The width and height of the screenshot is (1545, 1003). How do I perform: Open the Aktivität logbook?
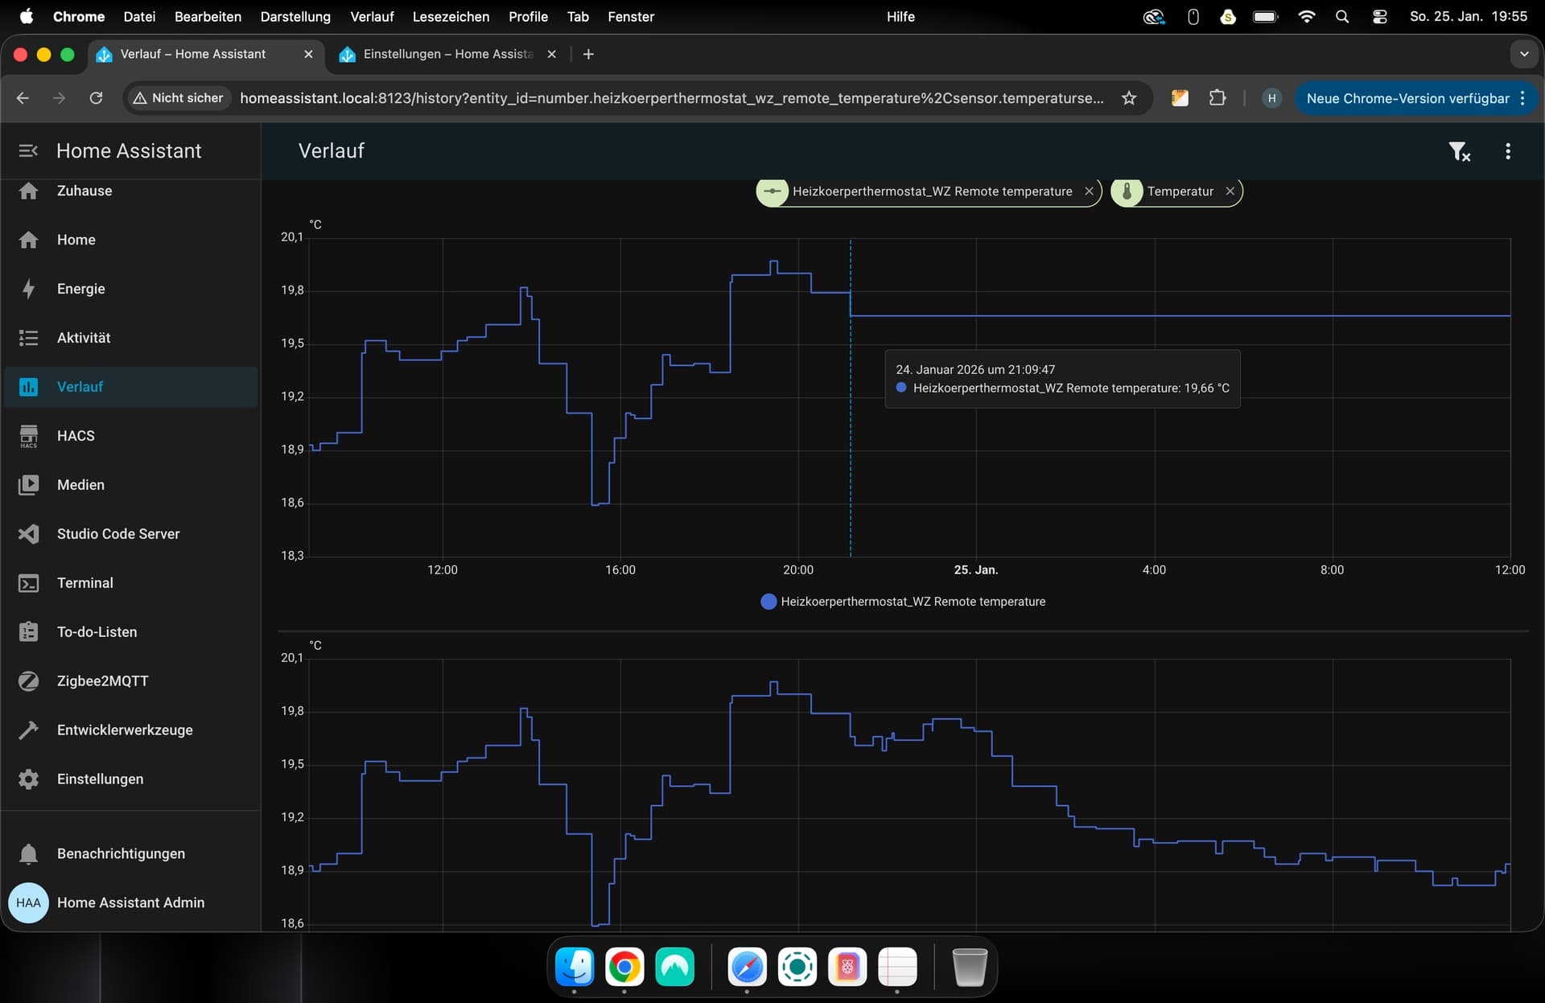click(129, 338)
